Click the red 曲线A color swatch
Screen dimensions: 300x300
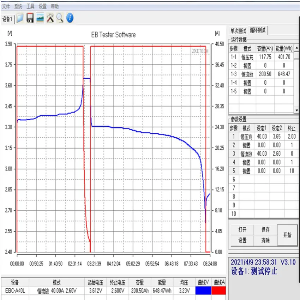(x=219, y=290)
